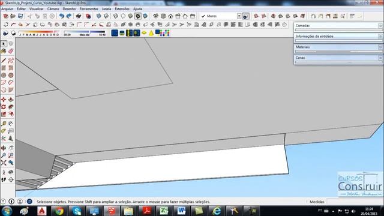Click the Zoom Extents tool
The width and height of the screenshot is (384, 216).
4,163
